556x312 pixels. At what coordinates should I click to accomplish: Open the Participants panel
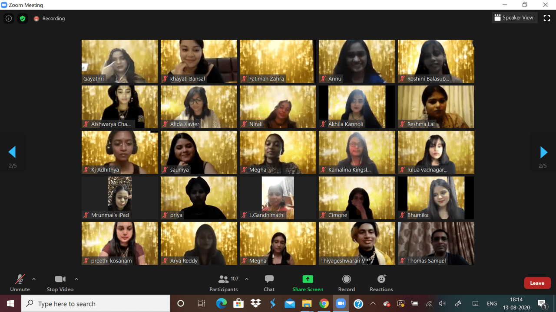pos(224,283)
